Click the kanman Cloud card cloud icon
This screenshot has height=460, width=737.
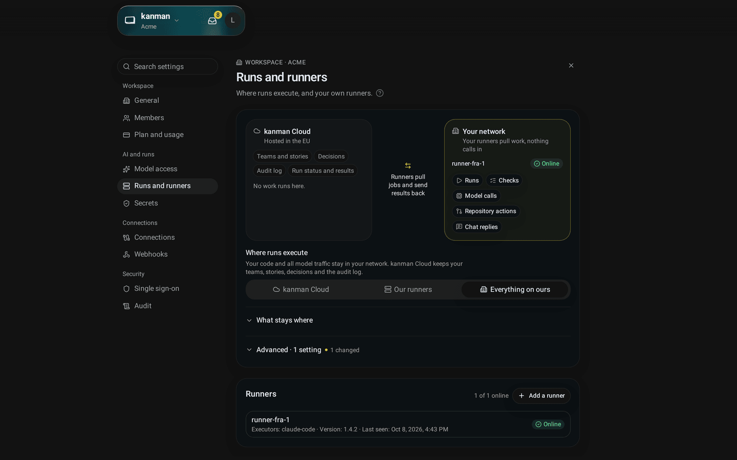point(257,131)
